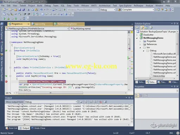Collapse the PrintHelloService class code block
The image size is (180, 135).
(x=10, y=67)
